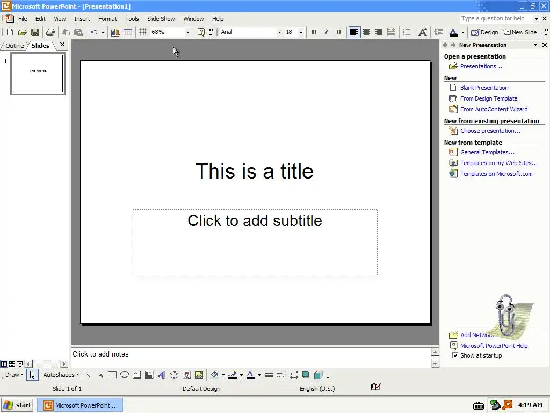550x413 pixels.
Task: Toggle bulleted list formatting
Action: (x=407, y=32)
